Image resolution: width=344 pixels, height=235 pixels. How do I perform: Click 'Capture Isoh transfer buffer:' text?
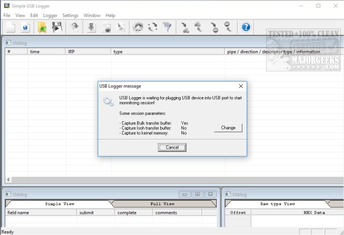click(x=146, y=128)
